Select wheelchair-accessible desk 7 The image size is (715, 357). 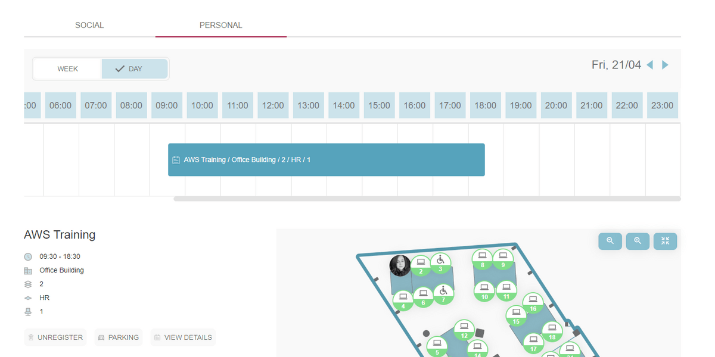443,293
